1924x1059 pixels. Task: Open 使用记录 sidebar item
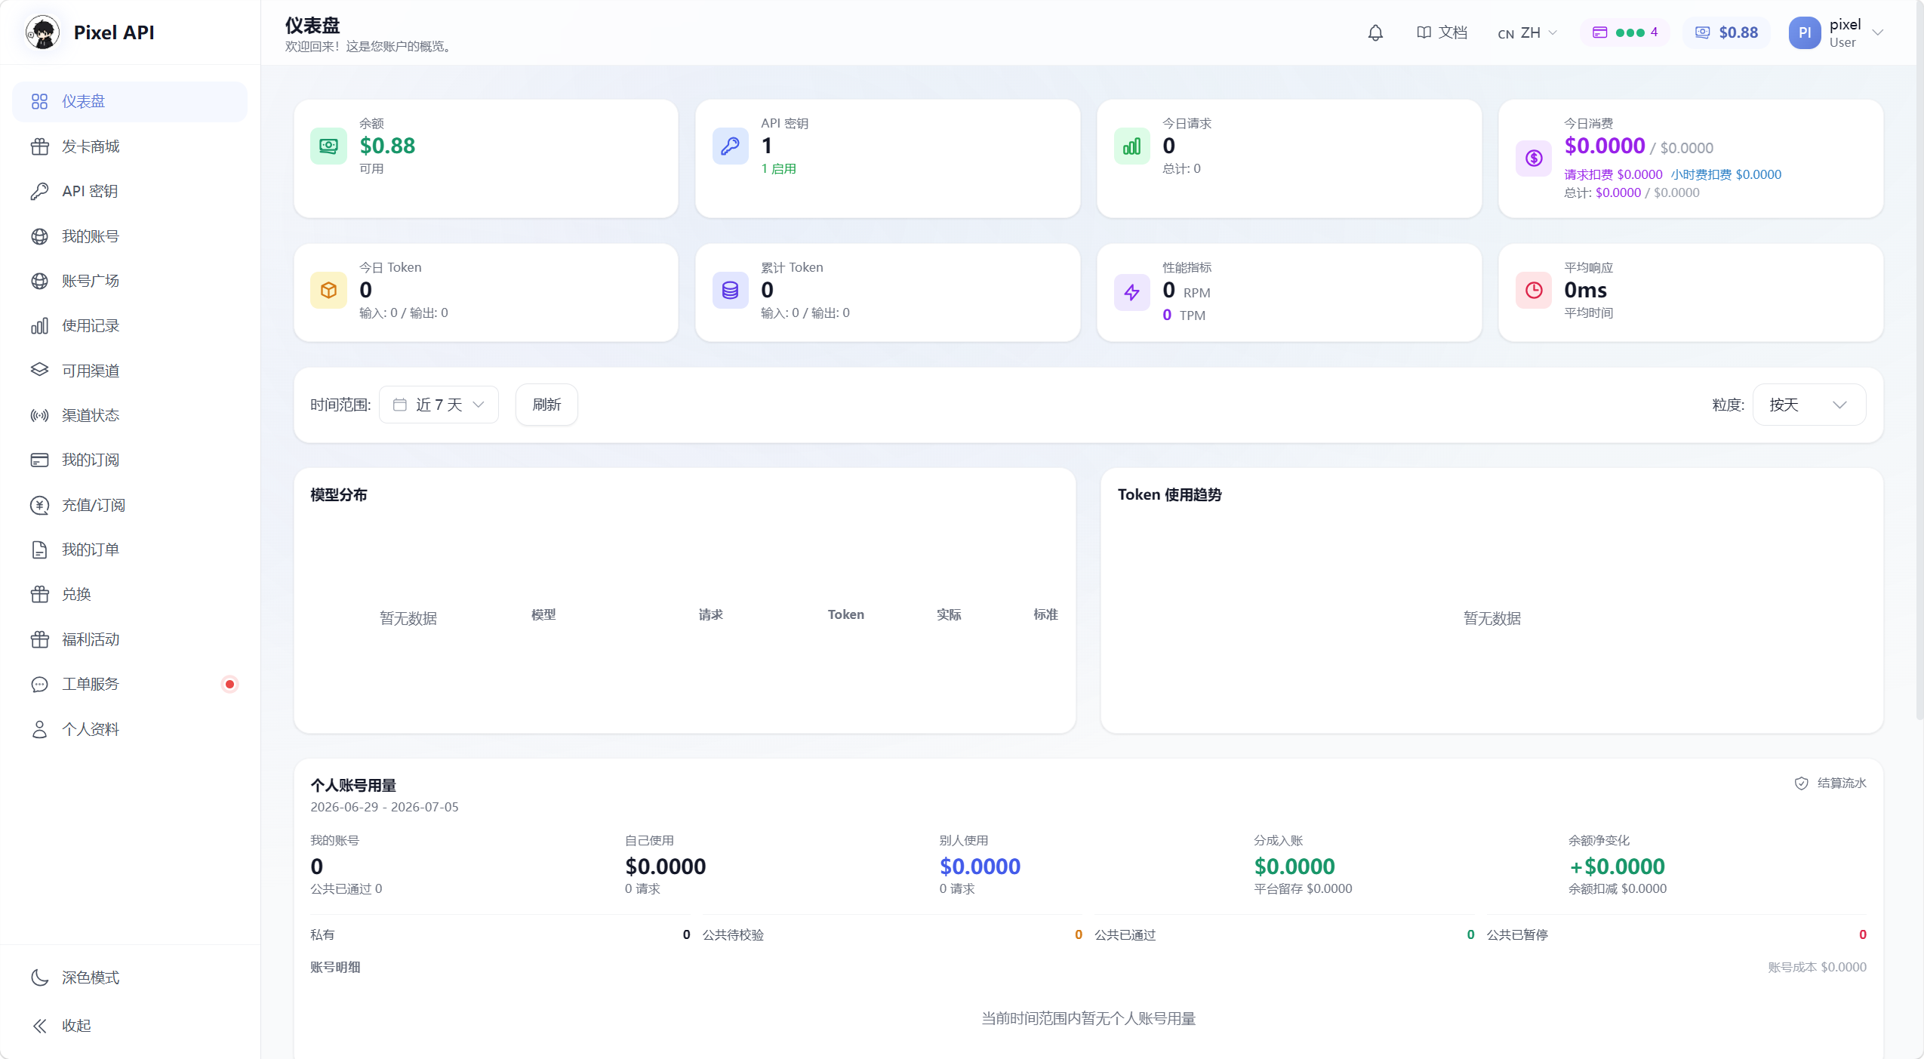[x=130, y=325]
